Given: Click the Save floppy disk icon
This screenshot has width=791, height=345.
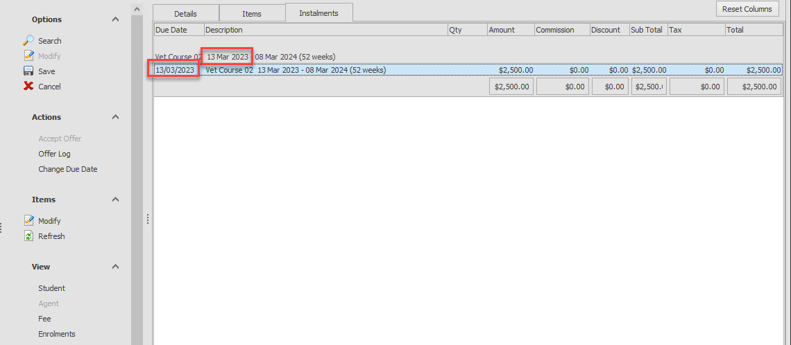Looking at the screenshot, I should click(28, 71).
